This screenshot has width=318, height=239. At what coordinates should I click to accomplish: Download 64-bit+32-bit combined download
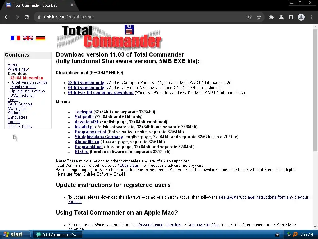[x=101, y=92]
